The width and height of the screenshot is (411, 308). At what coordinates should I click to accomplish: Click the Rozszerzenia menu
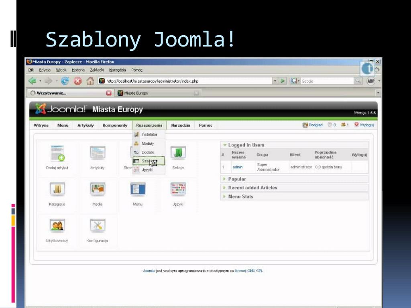point(149,125)
